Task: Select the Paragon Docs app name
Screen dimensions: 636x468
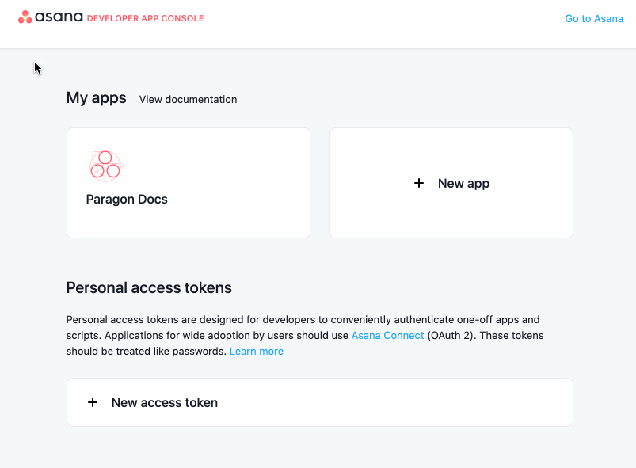Action: pyautogui.click(x=127, y=199)
